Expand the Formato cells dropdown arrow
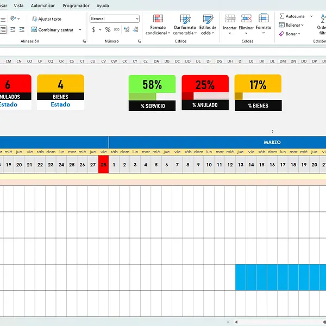Viewport: 326px width, 326px height. click(264, 33)
